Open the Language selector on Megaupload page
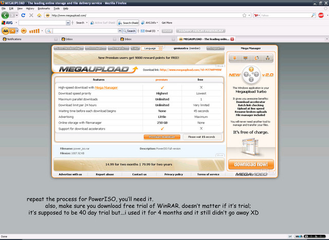 click(x=152, y=48)
